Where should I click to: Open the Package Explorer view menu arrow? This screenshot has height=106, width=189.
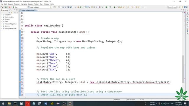(17, 13)
